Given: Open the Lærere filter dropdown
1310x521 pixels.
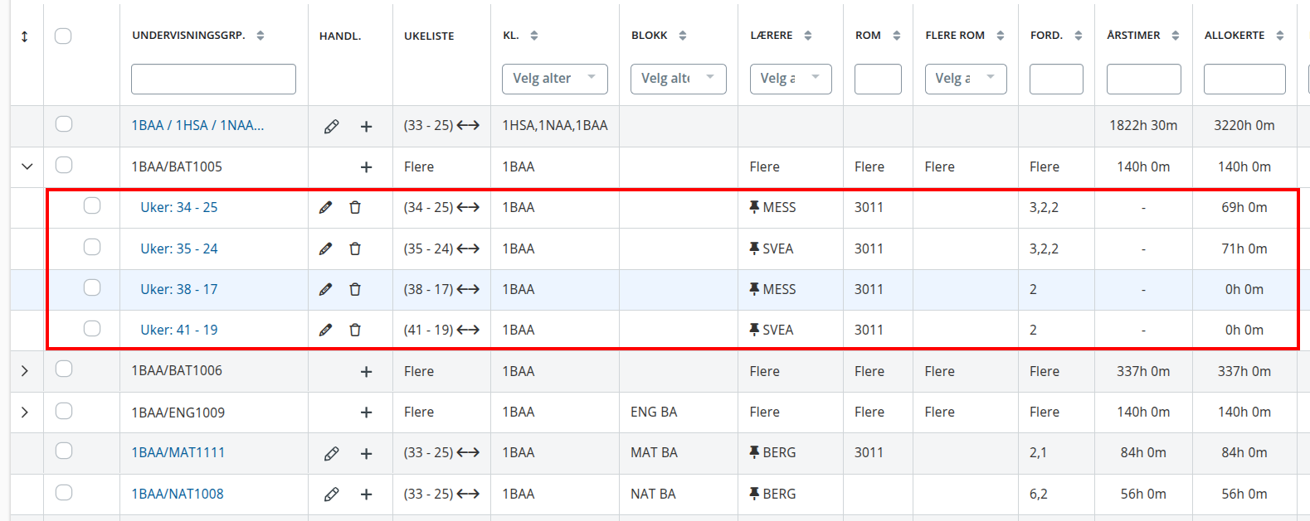Looking at the screenshot, I should 791,79.
